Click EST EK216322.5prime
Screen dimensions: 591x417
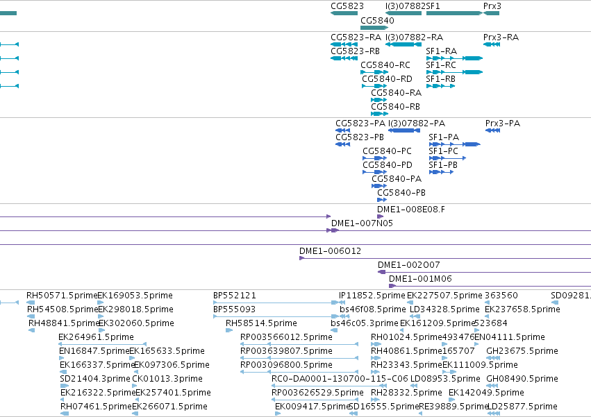(x=63, y=400)
